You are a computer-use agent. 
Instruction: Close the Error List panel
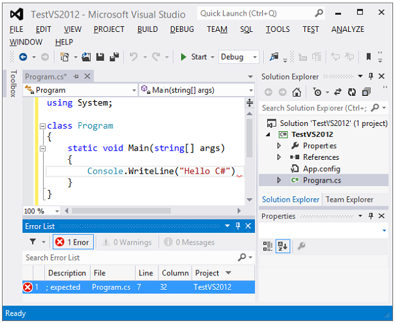pos(248,226)
